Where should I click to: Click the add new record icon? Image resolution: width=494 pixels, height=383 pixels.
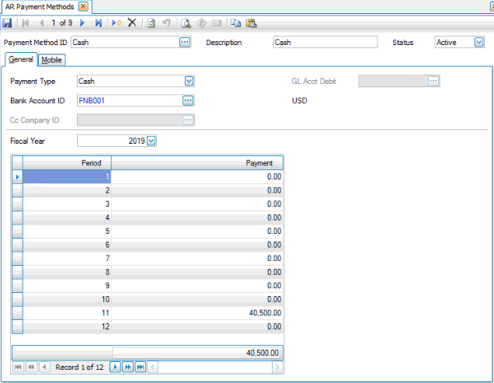point(117,23)
